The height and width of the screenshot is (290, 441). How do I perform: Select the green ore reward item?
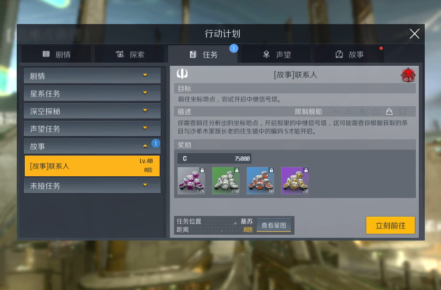226,181
